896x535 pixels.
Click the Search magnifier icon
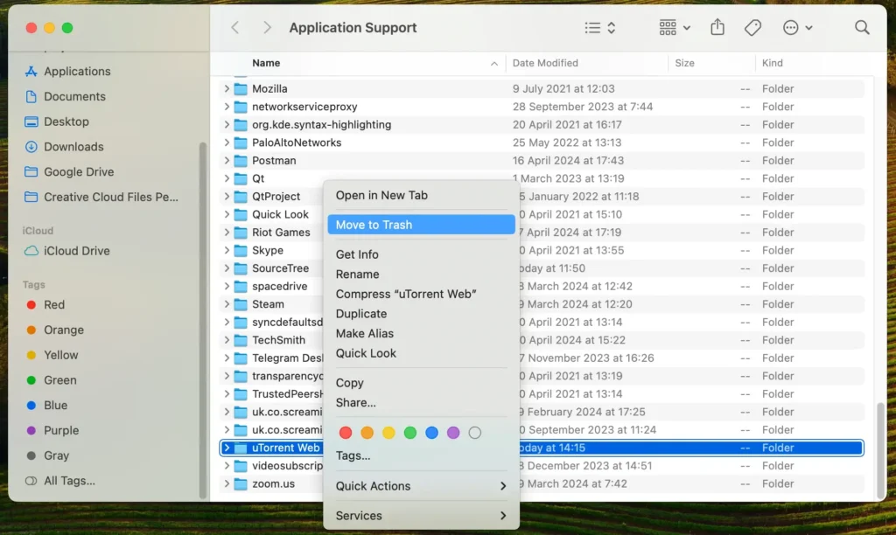pos(862,27)
